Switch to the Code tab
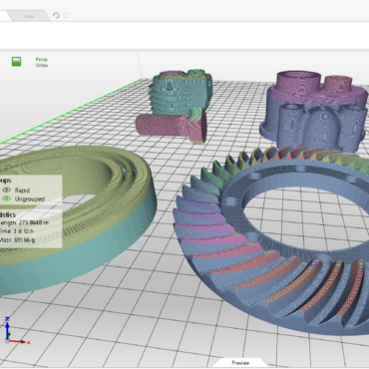The image size is (369, 369). 29,16
